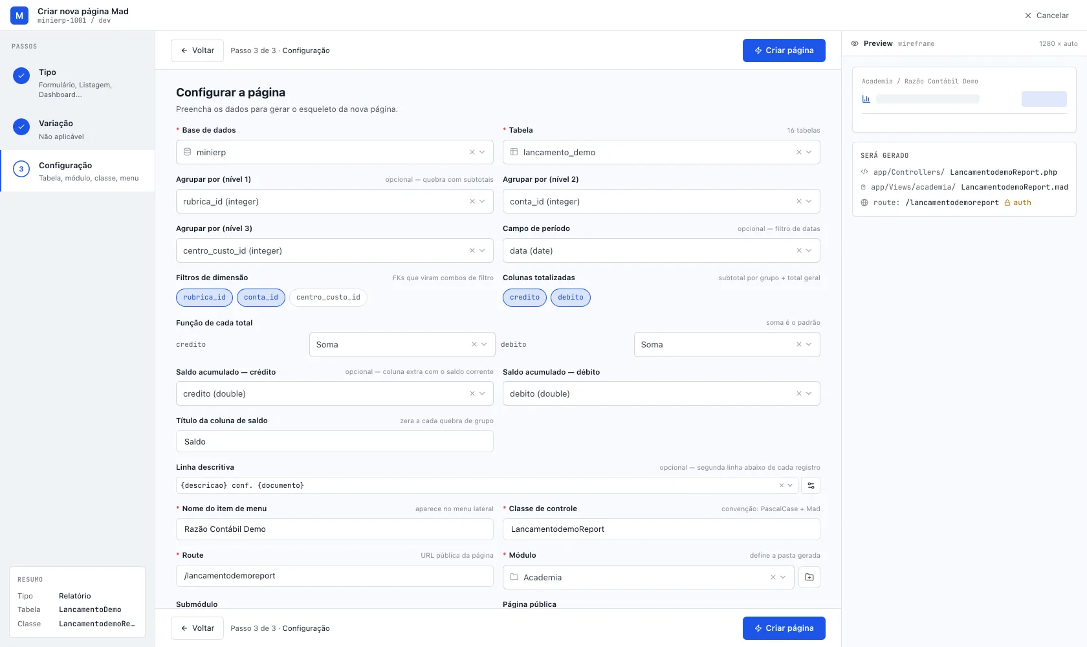
Task: Click Cancelar to abort page creation
Action: point(1046,16)
